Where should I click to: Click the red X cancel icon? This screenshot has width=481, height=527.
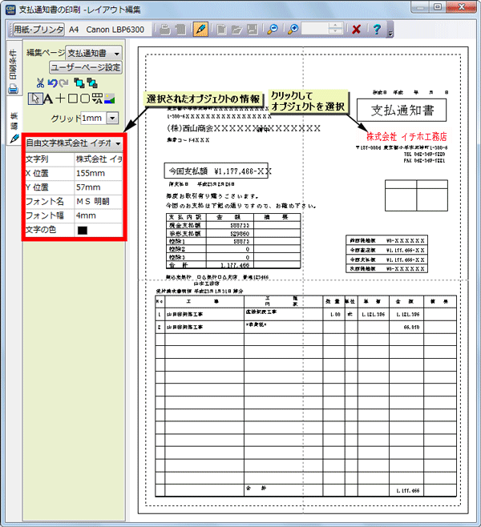click(356, 29)
